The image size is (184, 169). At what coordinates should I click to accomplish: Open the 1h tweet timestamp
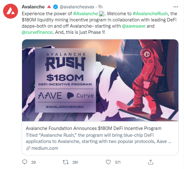[100, 7]
